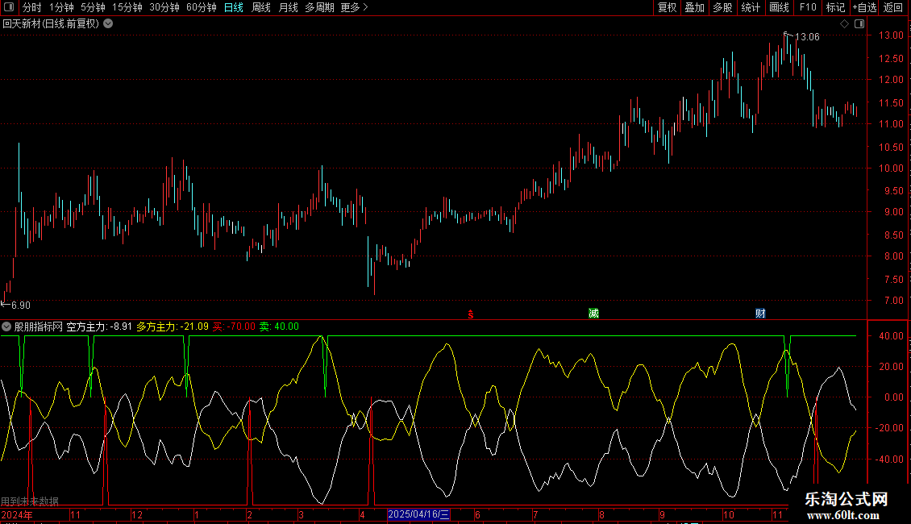
Task: Click the 股朋指标网 indicator name
Action: (x=39, y=326)
